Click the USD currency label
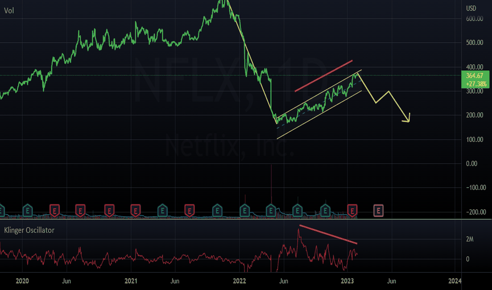 (471, 8)
